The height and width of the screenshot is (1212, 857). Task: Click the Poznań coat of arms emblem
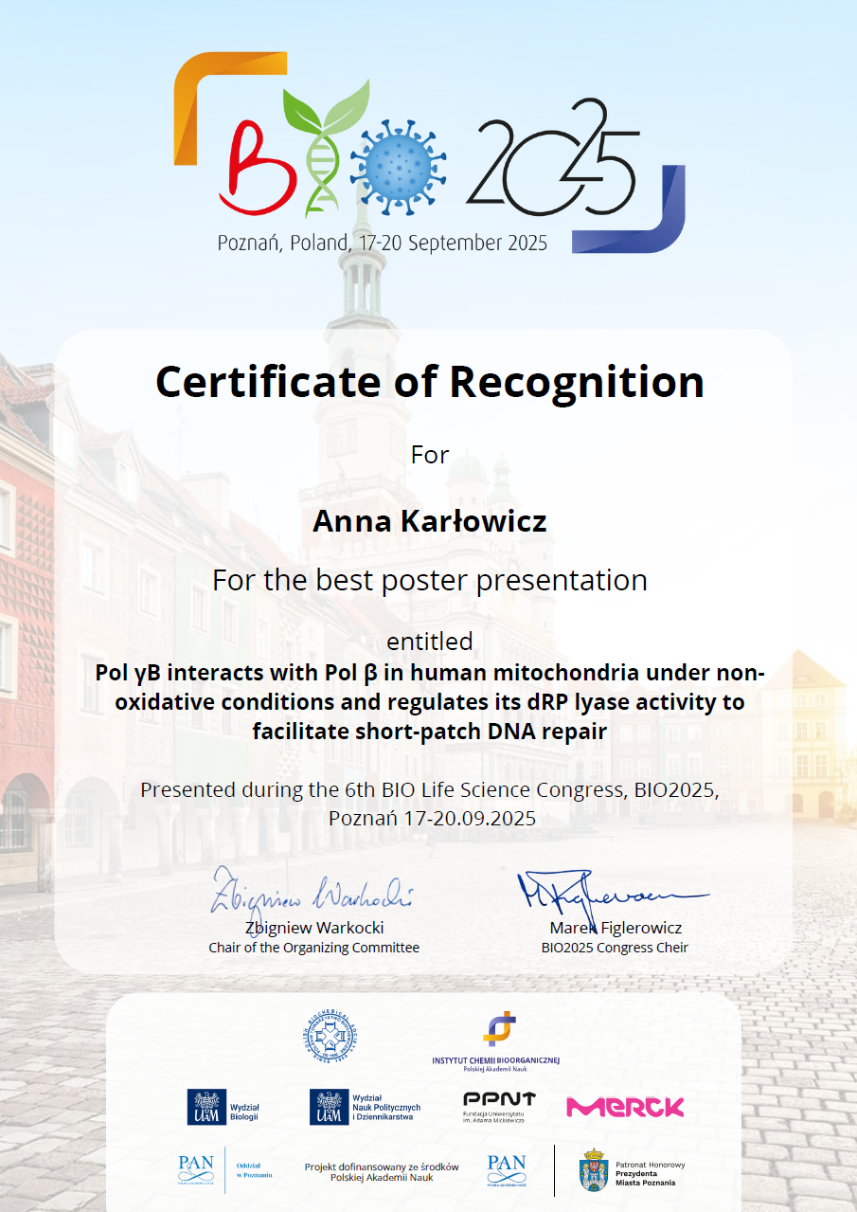(x=593, y=1169)
